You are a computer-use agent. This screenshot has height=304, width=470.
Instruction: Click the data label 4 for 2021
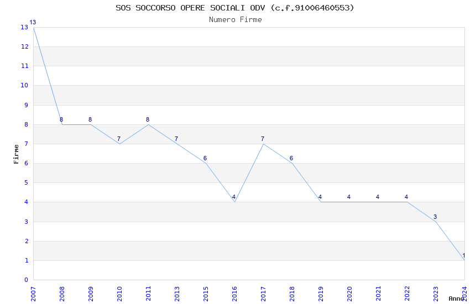(378, 197)
